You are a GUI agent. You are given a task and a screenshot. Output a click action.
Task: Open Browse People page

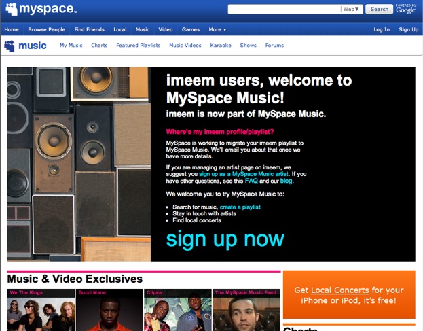pyautogui.click(x=46, y=29)
